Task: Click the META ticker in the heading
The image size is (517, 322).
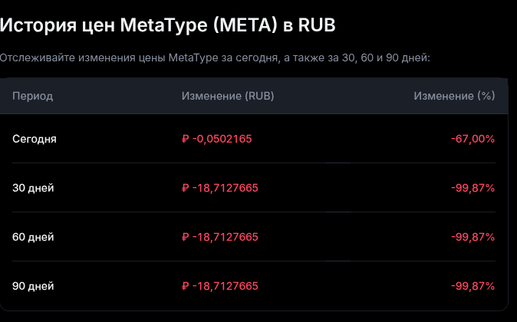Action: pyautogui.click(x=252, y=25)
